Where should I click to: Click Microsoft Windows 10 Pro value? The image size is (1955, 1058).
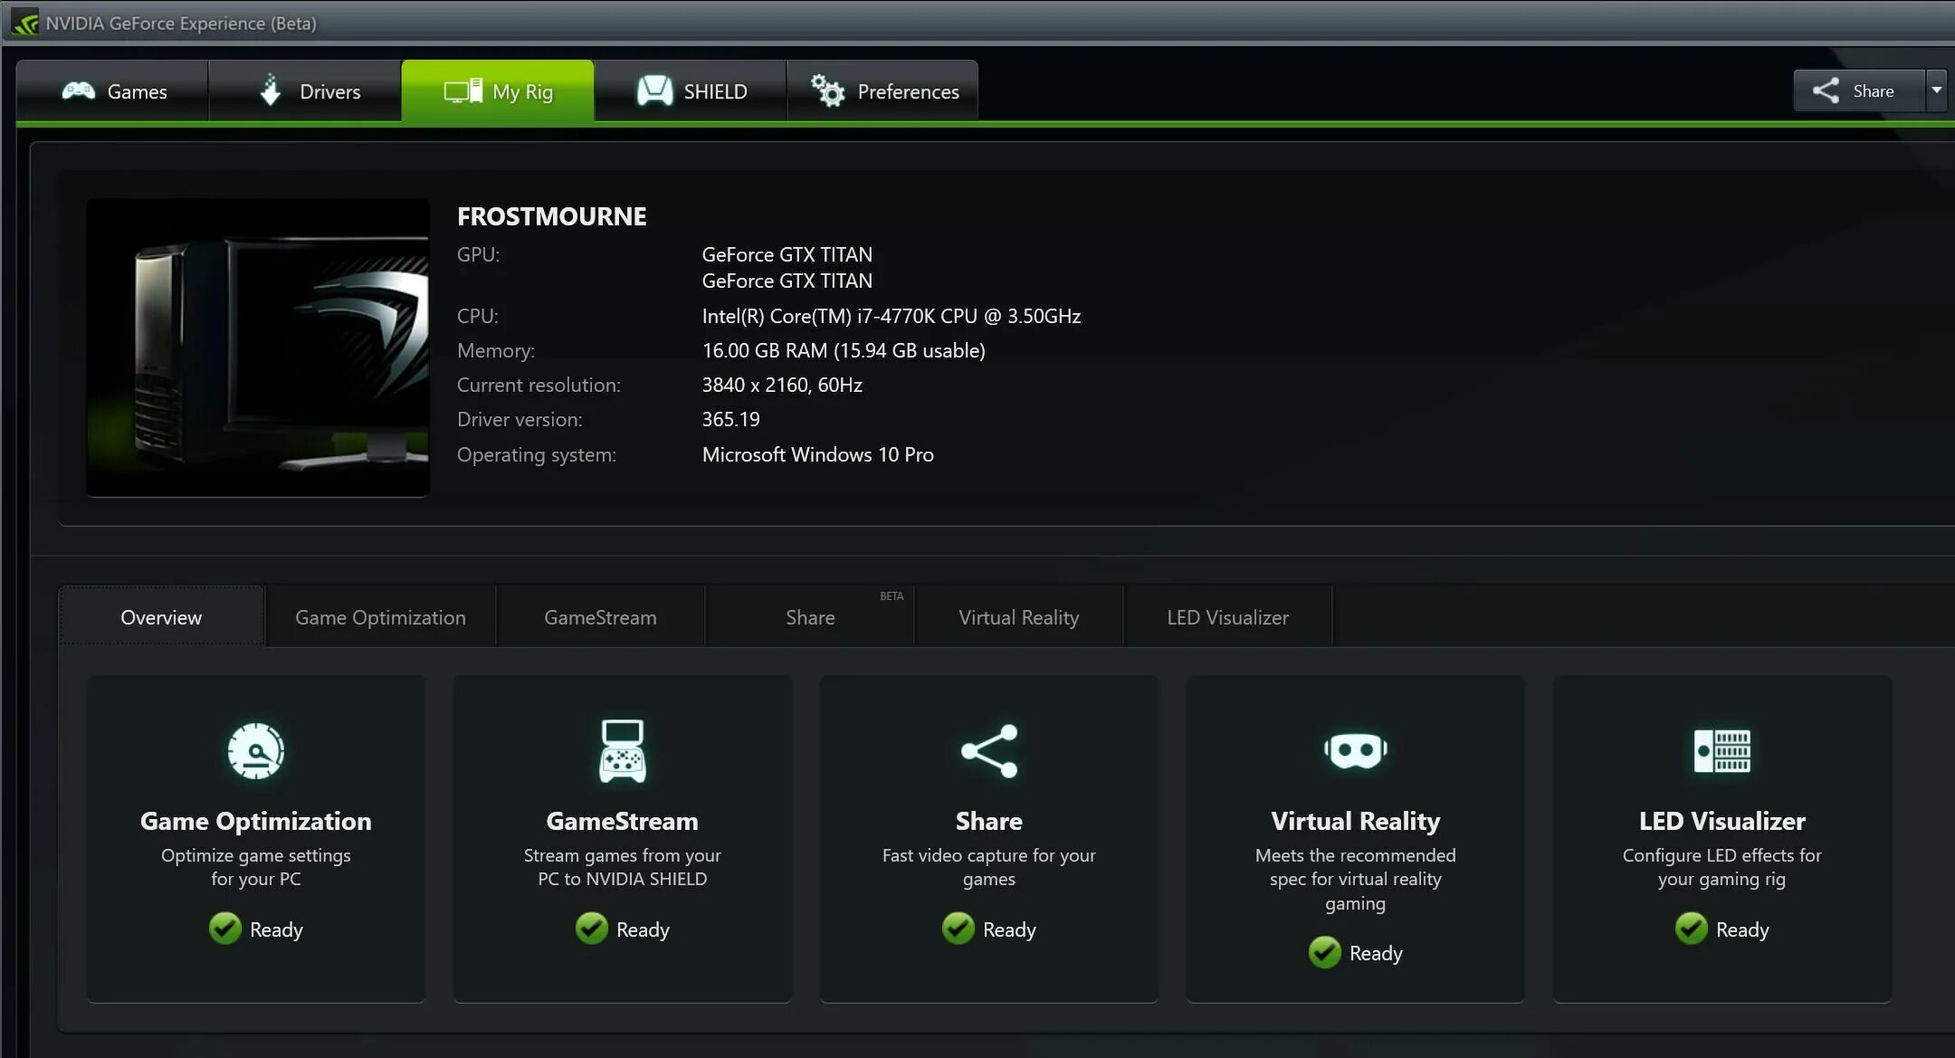(x=818, y=454)
